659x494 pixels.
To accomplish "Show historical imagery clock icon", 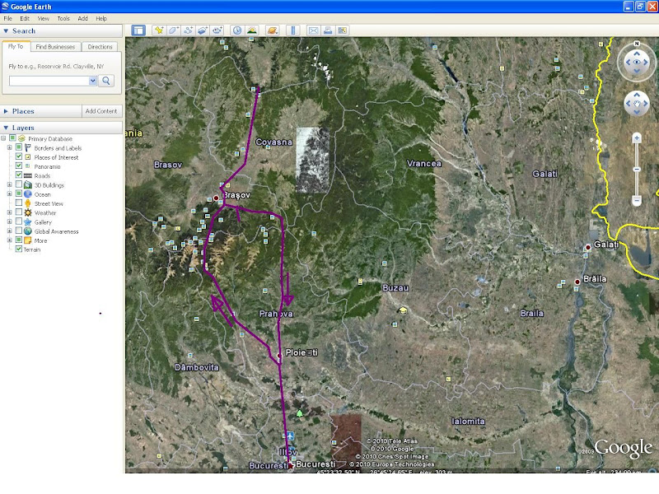I will click(x=237, y=30).
